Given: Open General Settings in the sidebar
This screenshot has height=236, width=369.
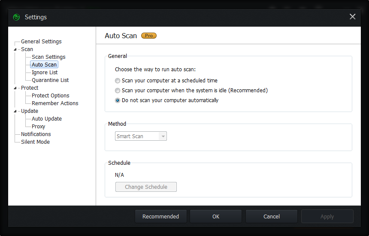Looking at the screenshot, I should click(x=41, y=42).
